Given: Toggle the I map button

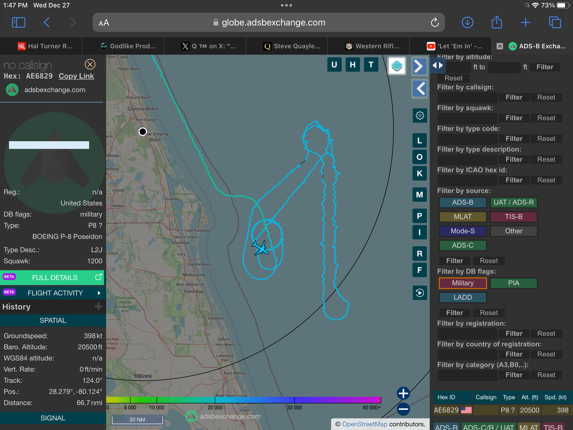Looking at the screenshot, I should pyautogui.click(x=420, y=232).
